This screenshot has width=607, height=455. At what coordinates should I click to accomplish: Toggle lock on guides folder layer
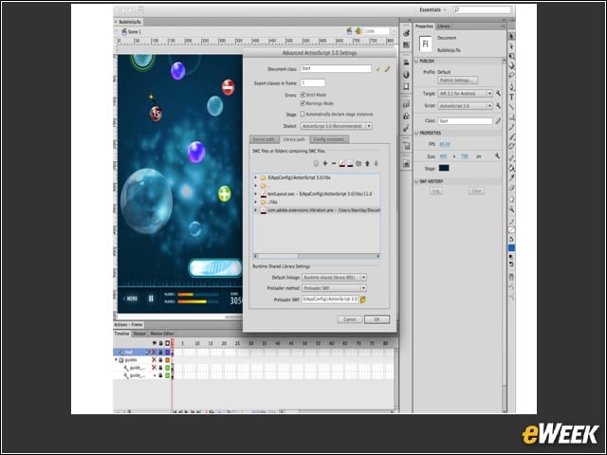160,360
